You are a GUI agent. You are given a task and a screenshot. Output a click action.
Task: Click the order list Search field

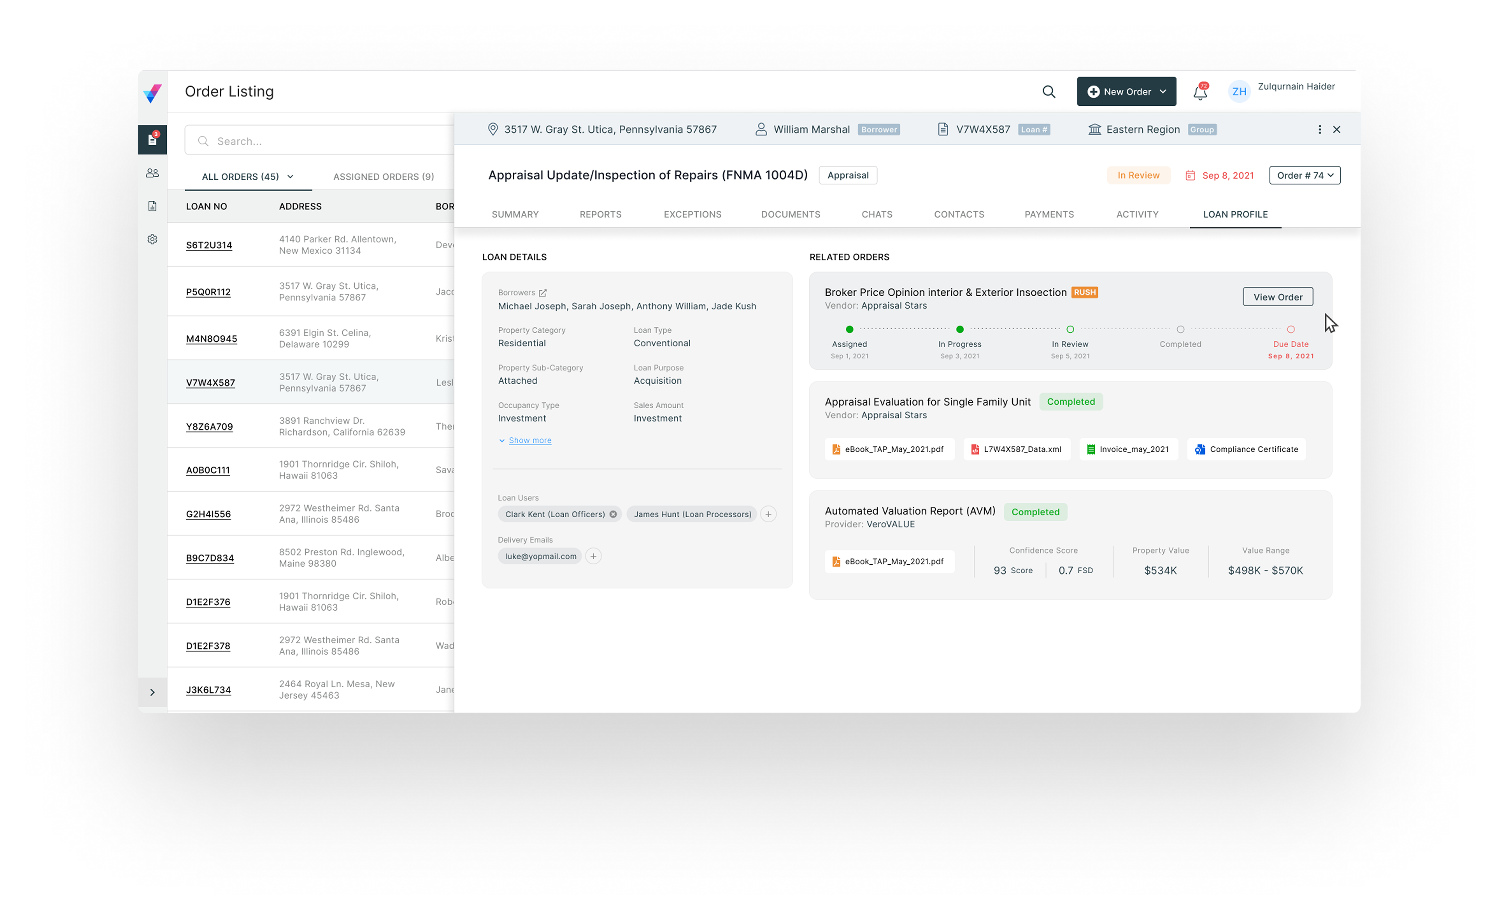(x=320, y=141)
